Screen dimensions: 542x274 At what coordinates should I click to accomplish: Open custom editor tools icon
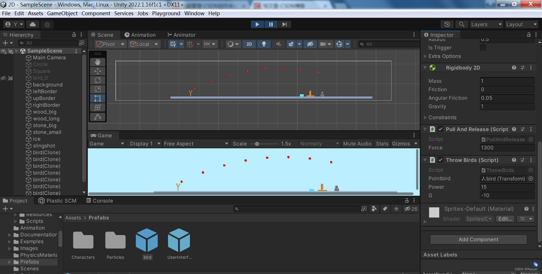(98, 117)
